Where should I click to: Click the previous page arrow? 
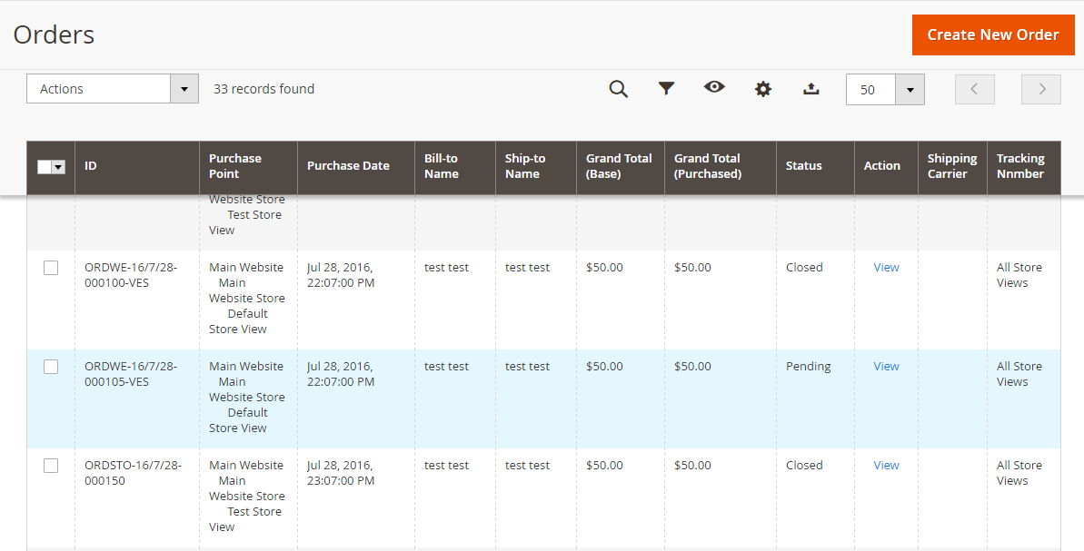974,89
